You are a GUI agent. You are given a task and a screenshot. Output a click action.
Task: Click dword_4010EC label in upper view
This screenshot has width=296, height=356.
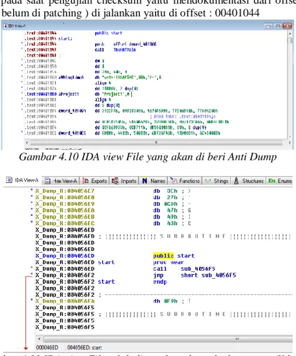[72, 133]
